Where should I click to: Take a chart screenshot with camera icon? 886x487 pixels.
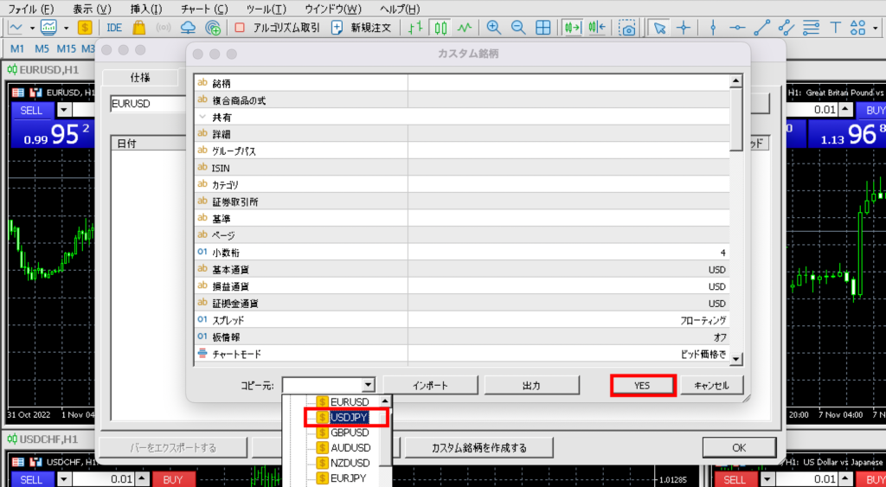[626, 27]
